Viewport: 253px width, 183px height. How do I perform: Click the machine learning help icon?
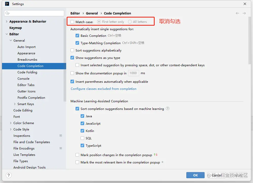tap(168, 109)
